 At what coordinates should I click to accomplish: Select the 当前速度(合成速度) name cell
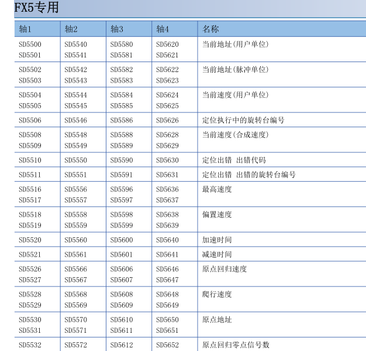(x=235, y=135)
